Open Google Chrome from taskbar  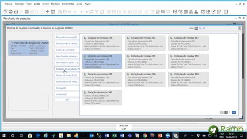145,136
